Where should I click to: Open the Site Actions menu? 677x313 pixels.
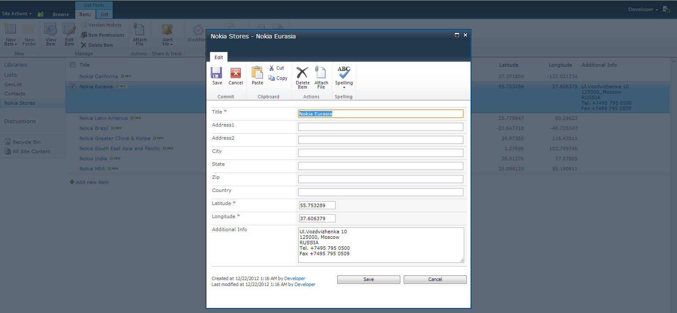17,13
